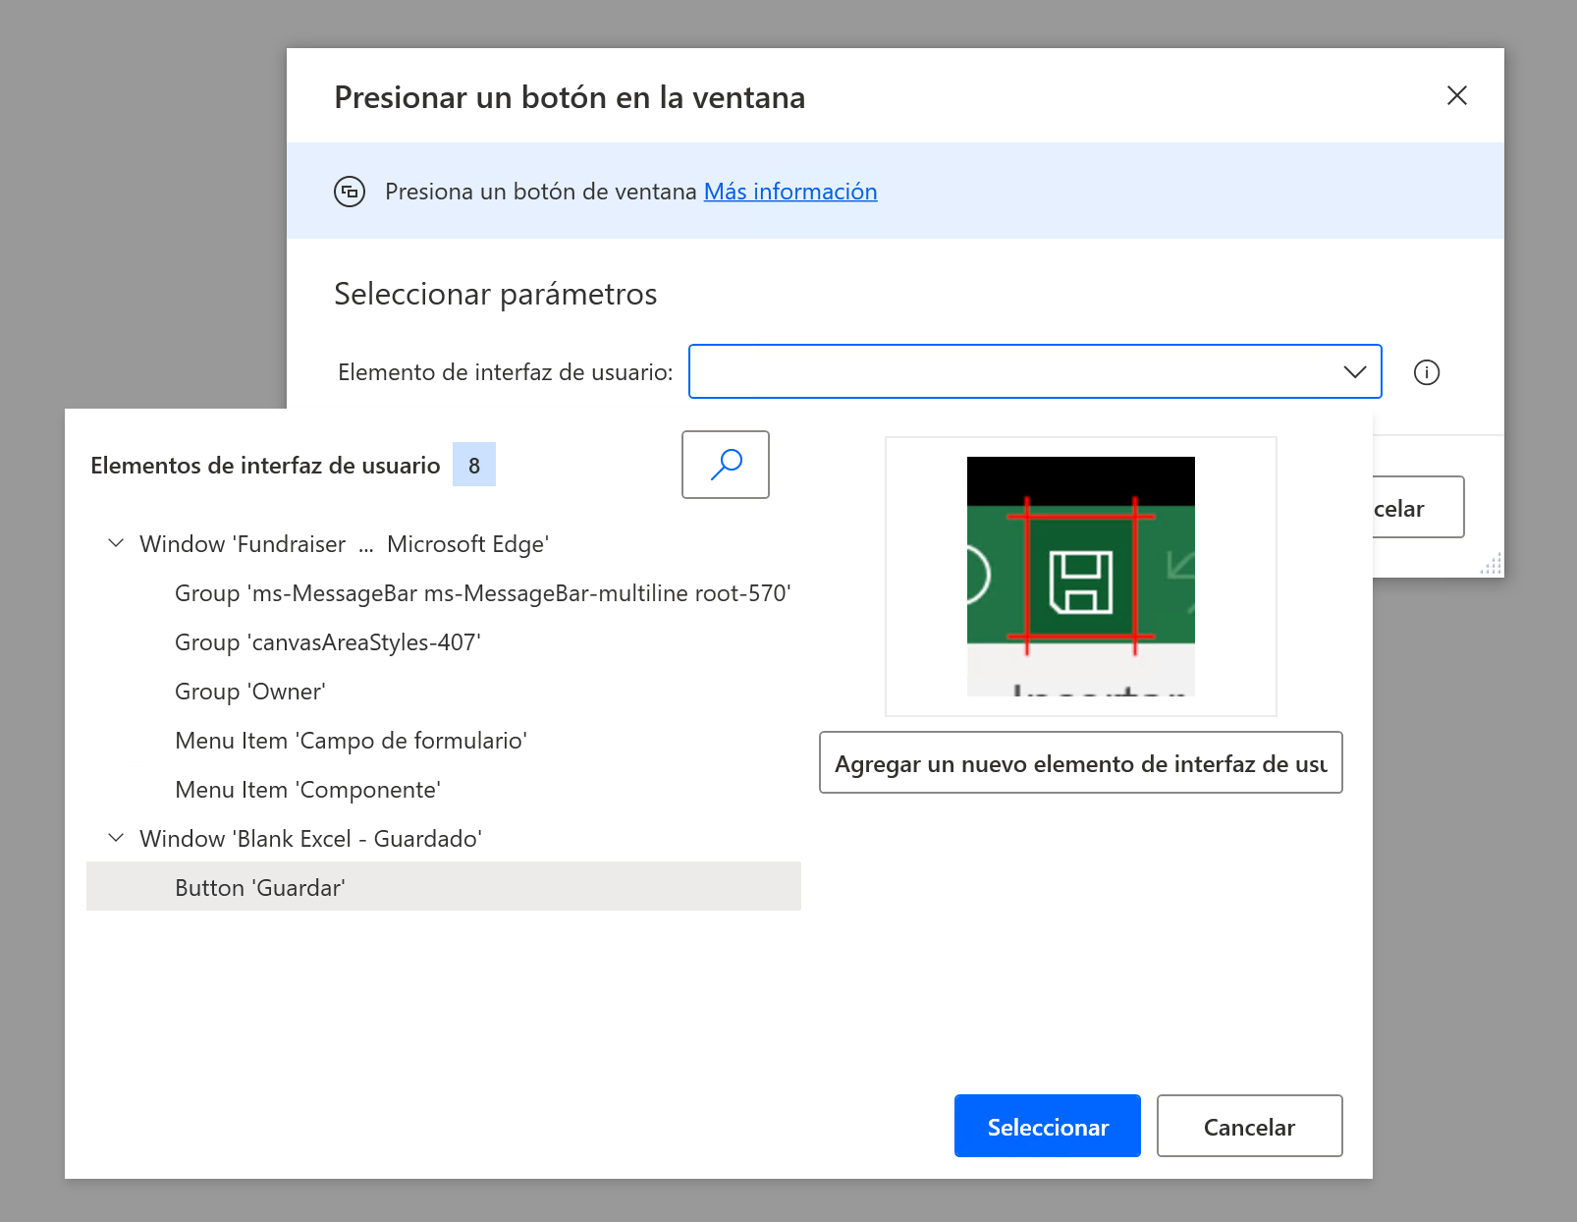The width and height of the screenshot is (1577, 1222).
Task: Select Group 'canvasAreaStyles-407'
Action: (x=327, y=641)
